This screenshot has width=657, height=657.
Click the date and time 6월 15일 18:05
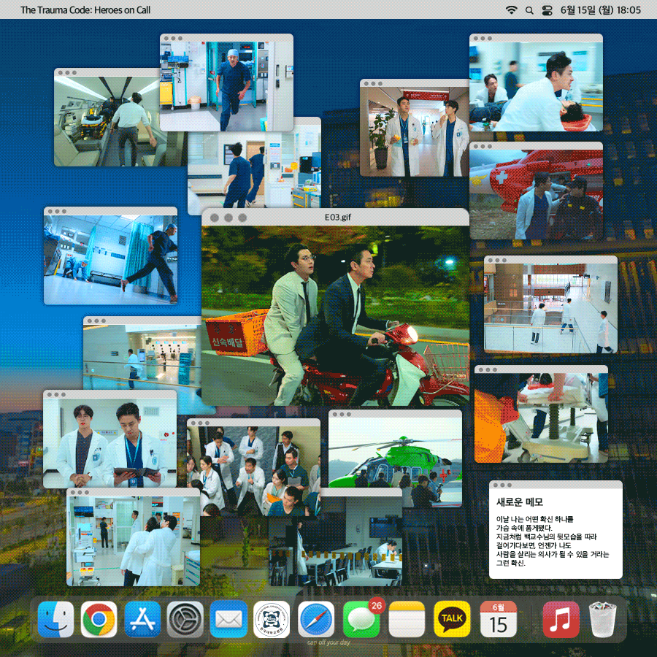(x=600, y=10)
